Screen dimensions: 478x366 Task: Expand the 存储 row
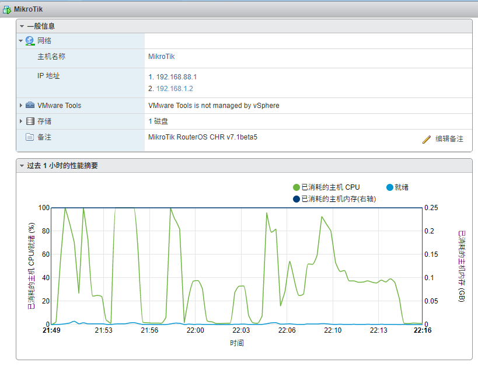pos(21,121)
